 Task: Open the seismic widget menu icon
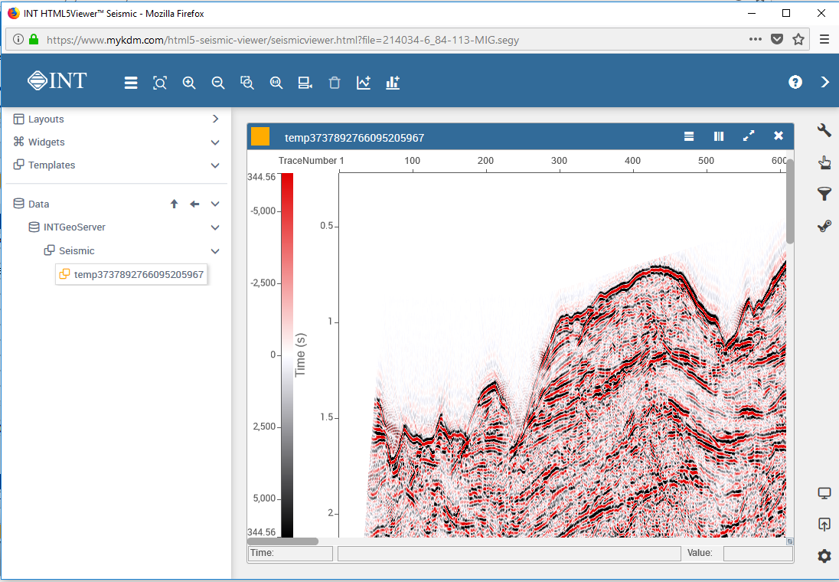click(689, 136)
